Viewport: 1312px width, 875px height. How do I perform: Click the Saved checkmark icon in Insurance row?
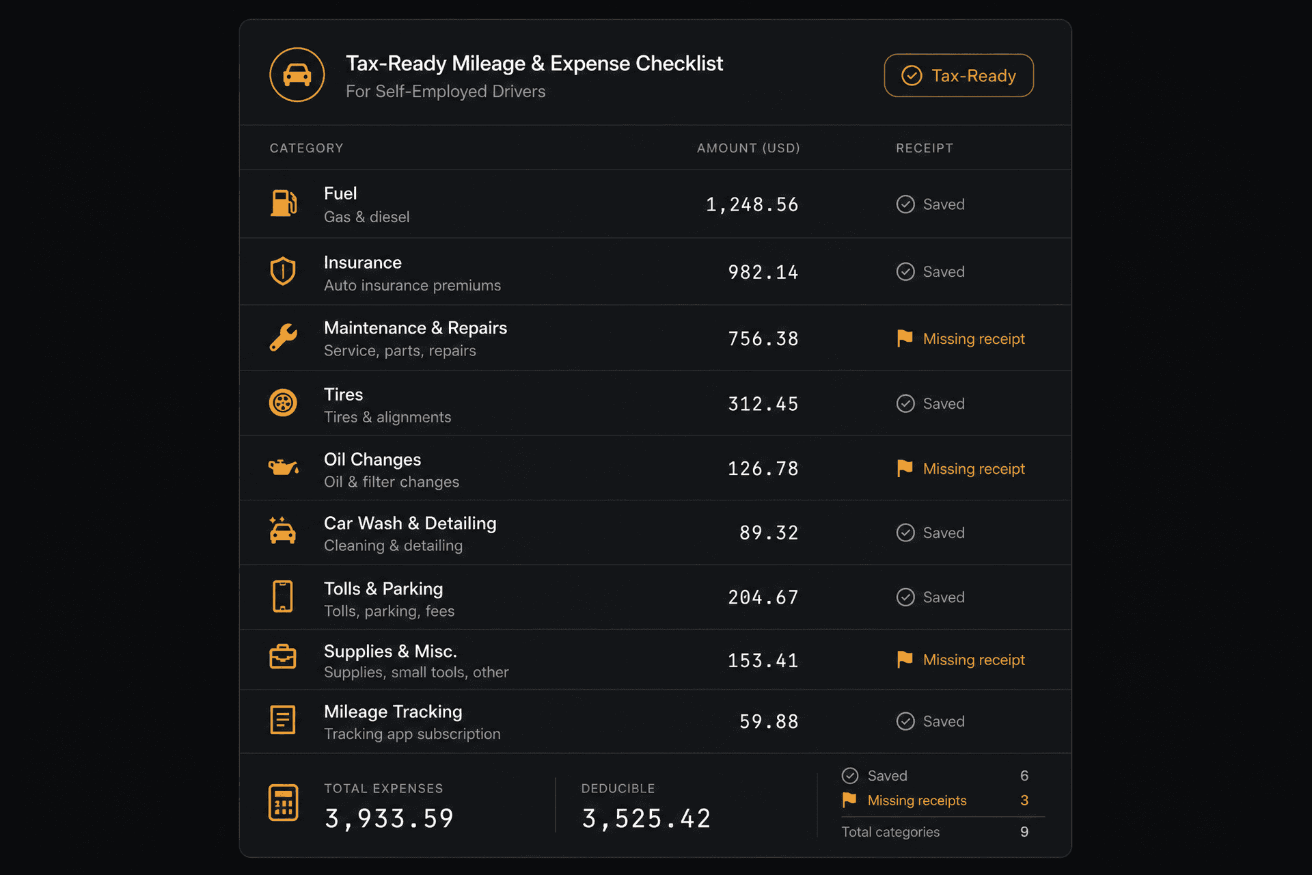pos(905,272)
